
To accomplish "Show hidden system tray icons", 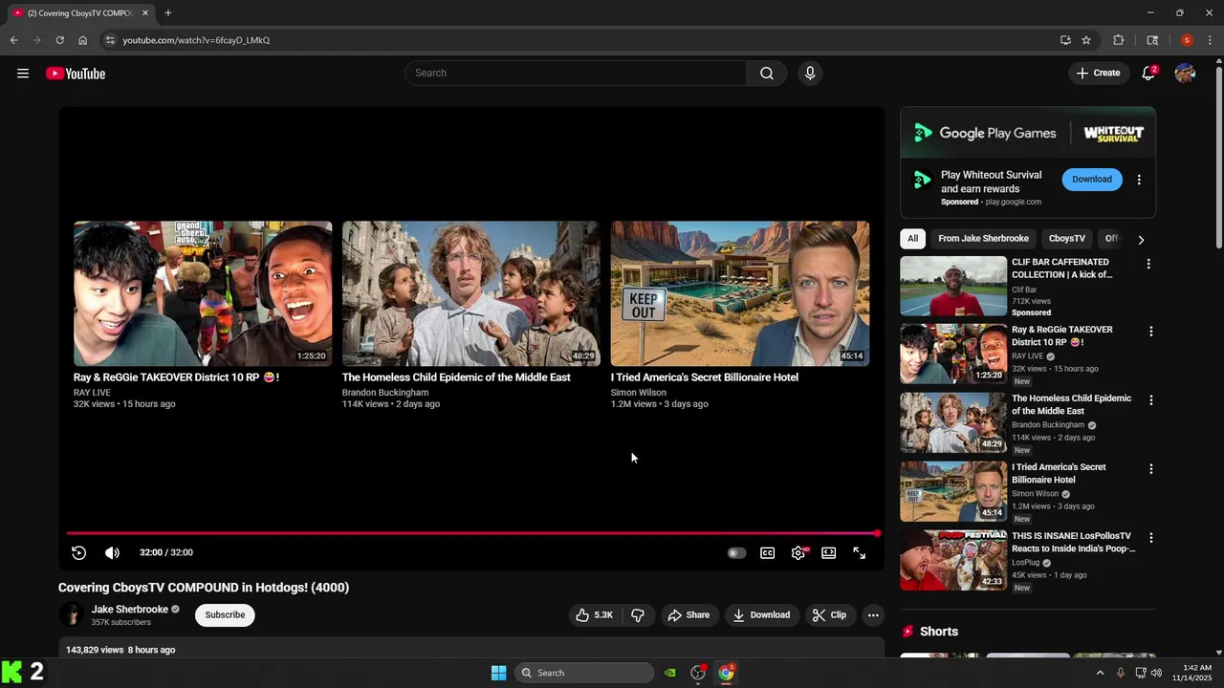I will point(1100,673).
